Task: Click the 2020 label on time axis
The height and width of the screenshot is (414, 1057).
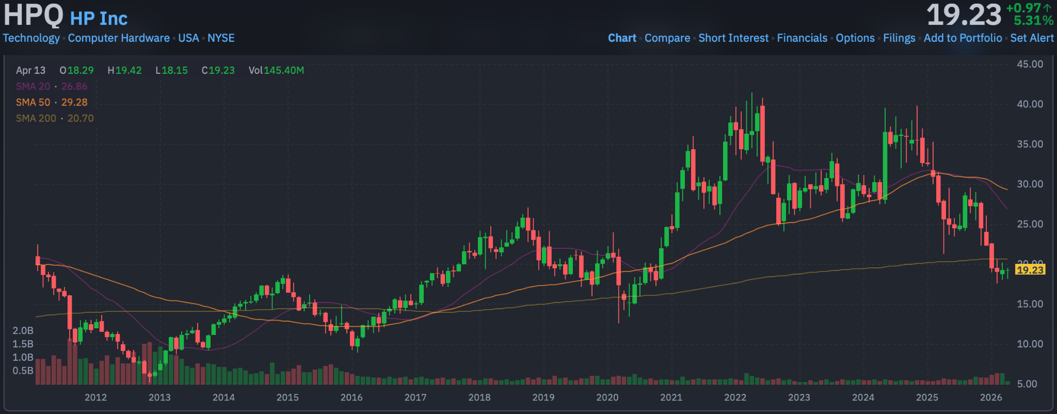Action: coord(607,397)
